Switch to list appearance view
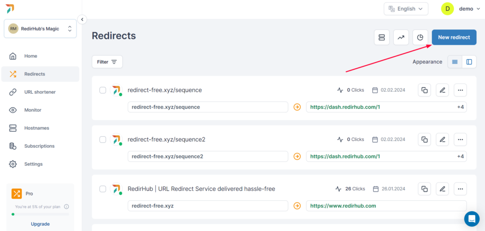The width and height of the screenshot is (485, 231). point(455,62)
